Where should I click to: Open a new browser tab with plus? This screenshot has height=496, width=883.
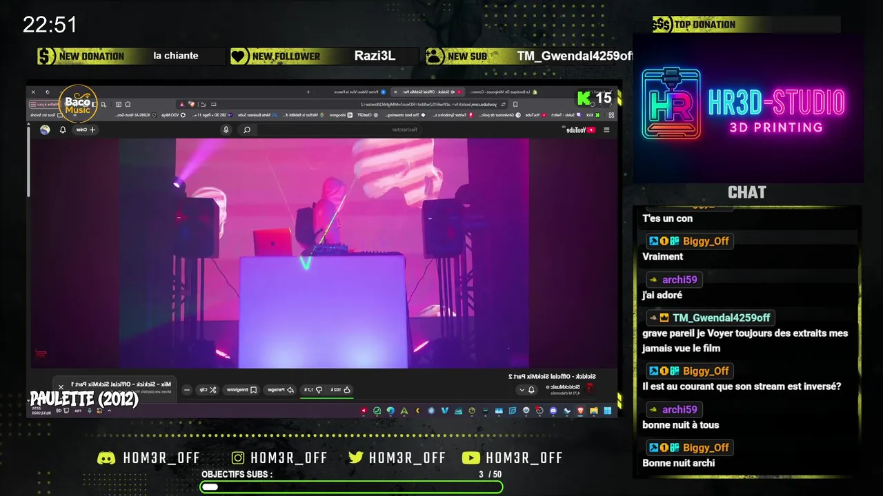click(308, 92)
